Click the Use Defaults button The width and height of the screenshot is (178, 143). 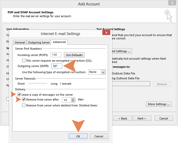(x=74, y=55)
